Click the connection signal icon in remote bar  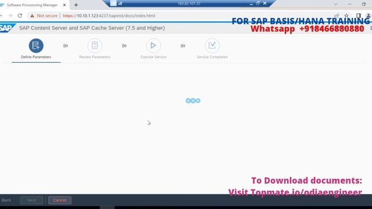point(120,3)
